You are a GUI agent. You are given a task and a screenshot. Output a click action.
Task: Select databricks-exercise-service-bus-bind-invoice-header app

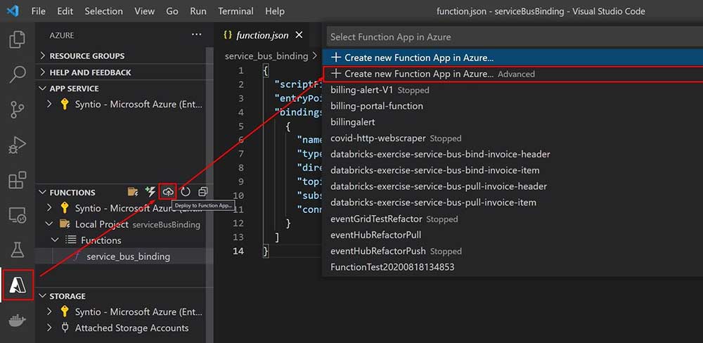(x=512, y=154)
